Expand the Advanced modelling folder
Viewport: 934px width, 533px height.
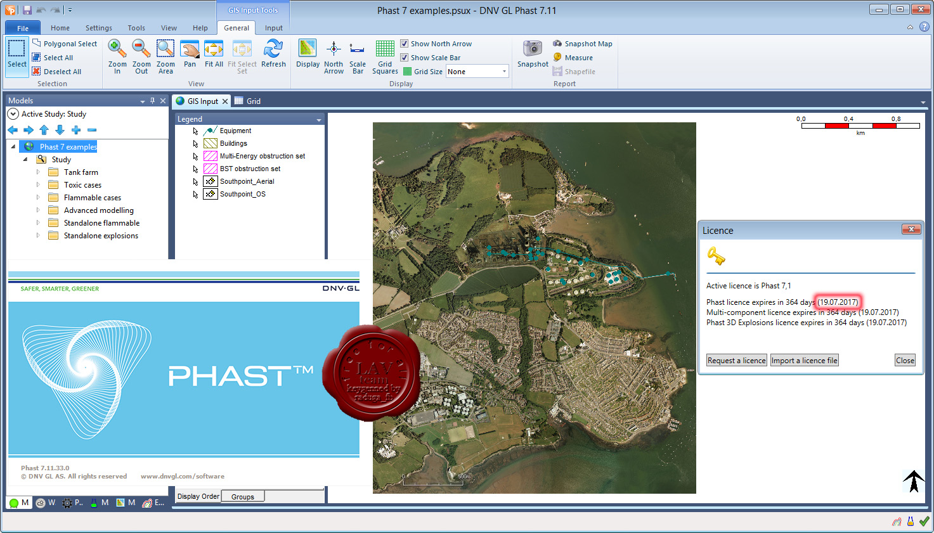coord(37,210)
